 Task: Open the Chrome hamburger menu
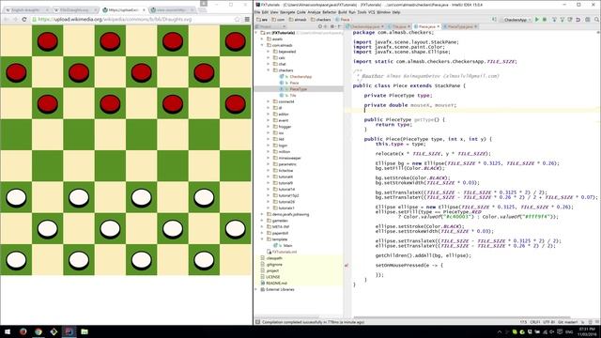[247, 19]
